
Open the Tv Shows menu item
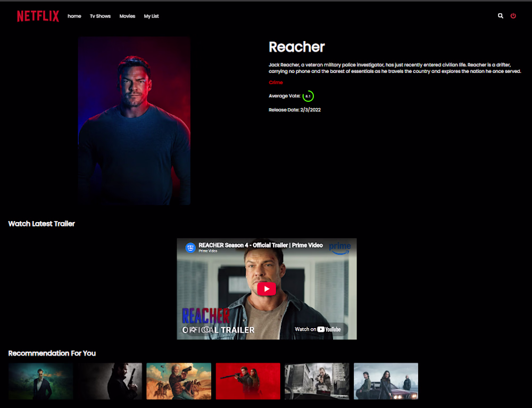[x=100, y=16]
